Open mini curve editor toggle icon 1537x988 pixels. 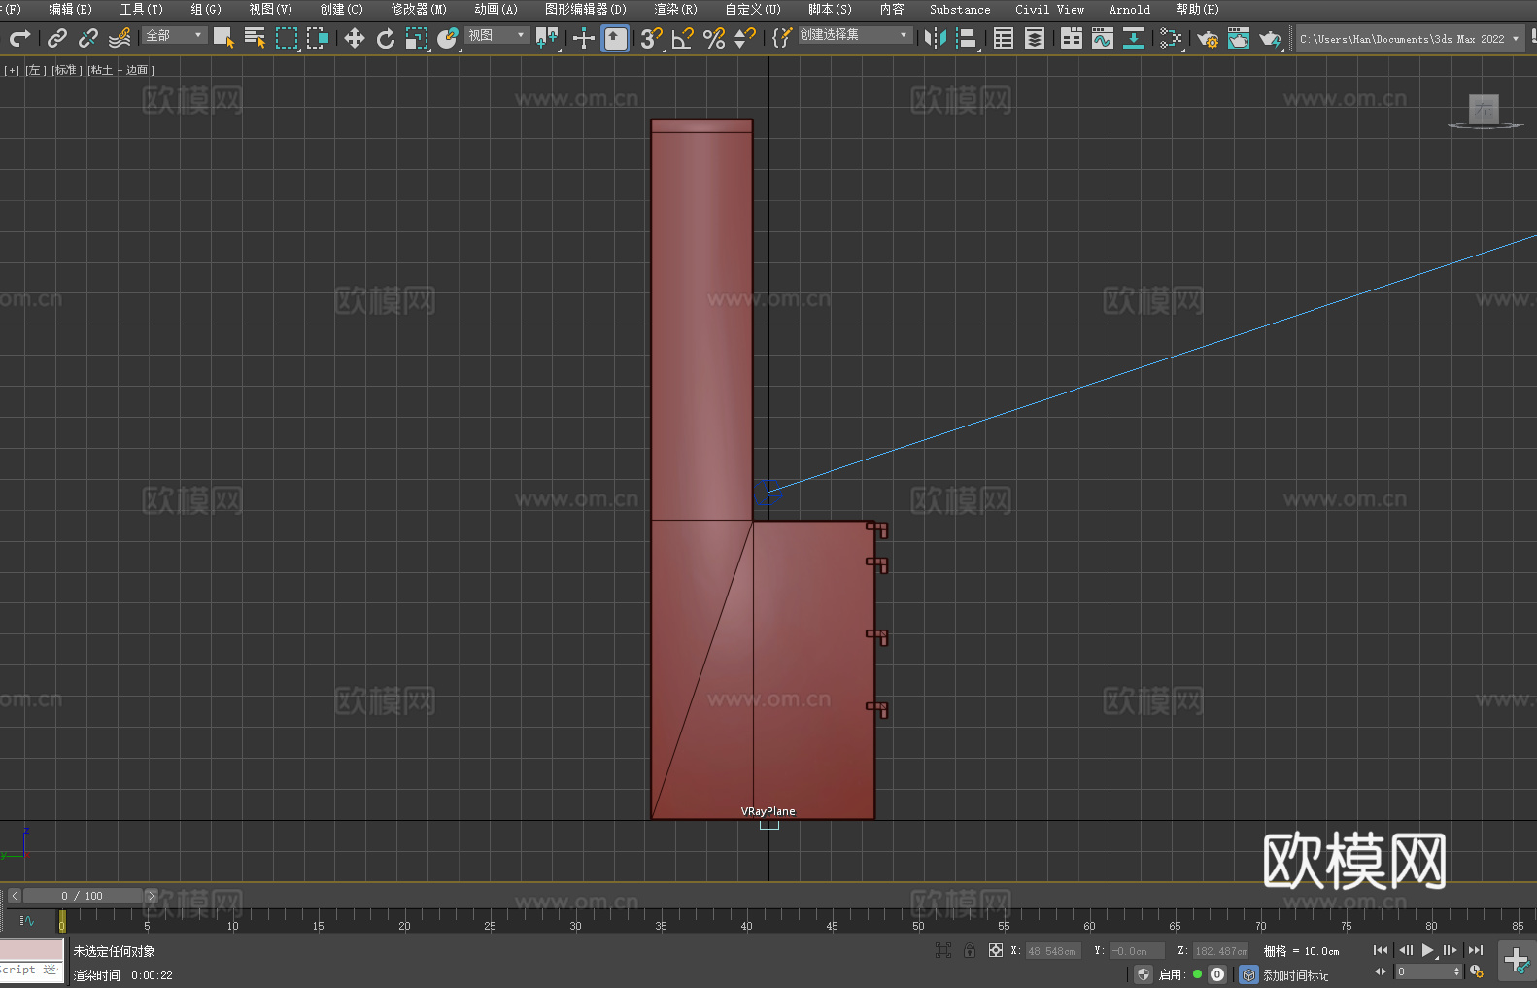(x=27, y=920)
